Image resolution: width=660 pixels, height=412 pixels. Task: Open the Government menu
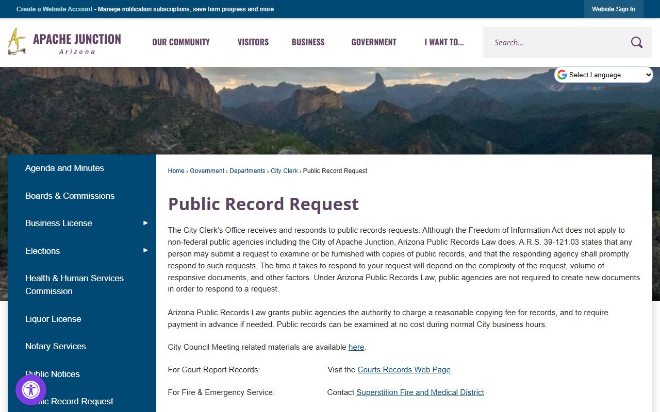(x=374, y=42)
